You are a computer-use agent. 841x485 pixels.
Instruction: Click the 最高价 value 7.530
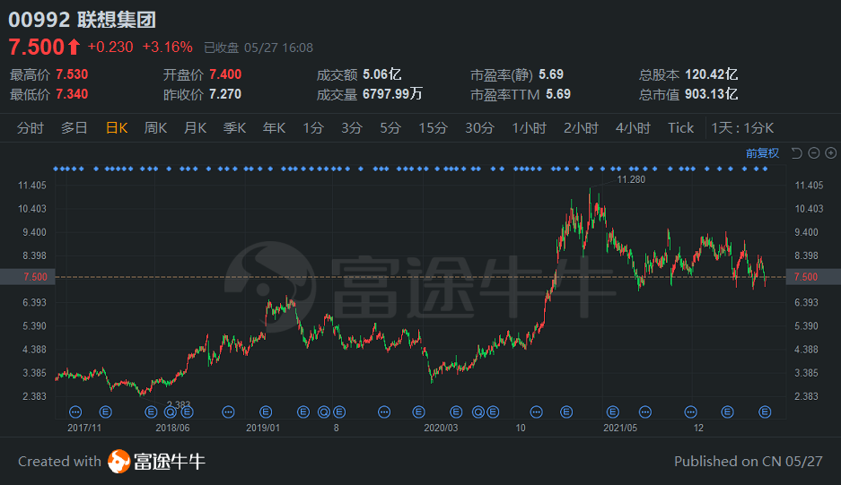click(72, 74)
